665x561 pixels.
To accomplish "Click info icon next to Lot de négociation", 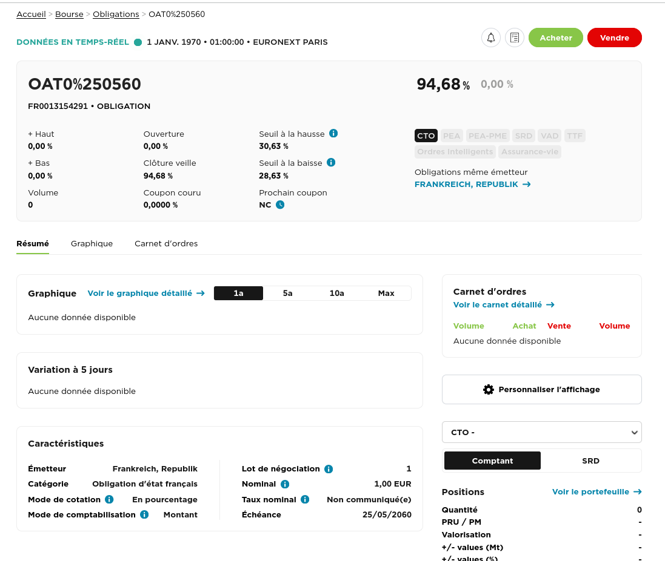I will 329,469.
